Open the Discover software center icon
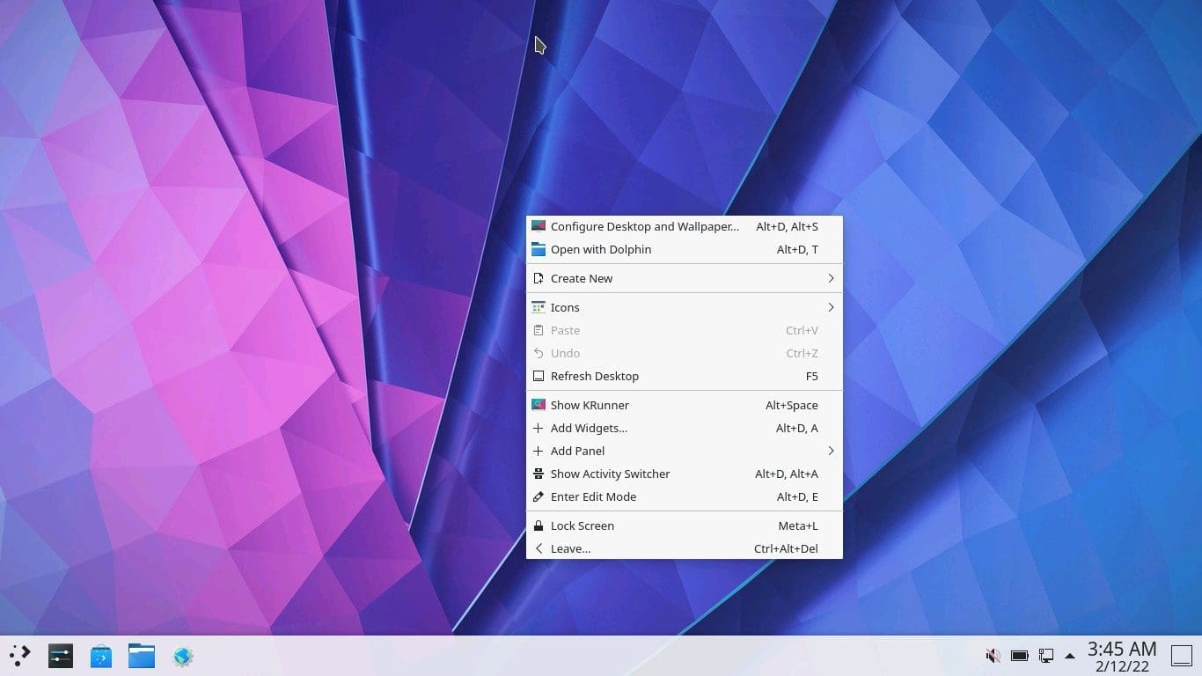Viewport: 1202px width, 676px height. 101,656
